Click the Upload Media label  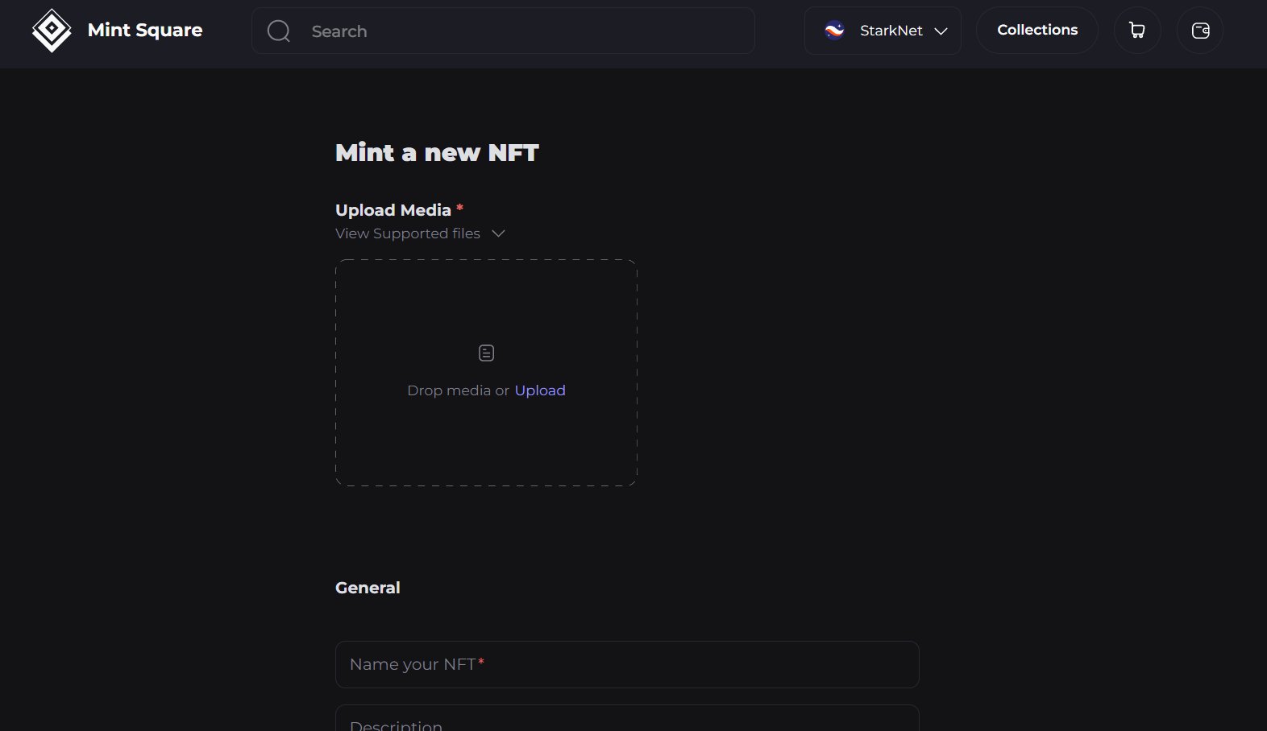[393, 210]
